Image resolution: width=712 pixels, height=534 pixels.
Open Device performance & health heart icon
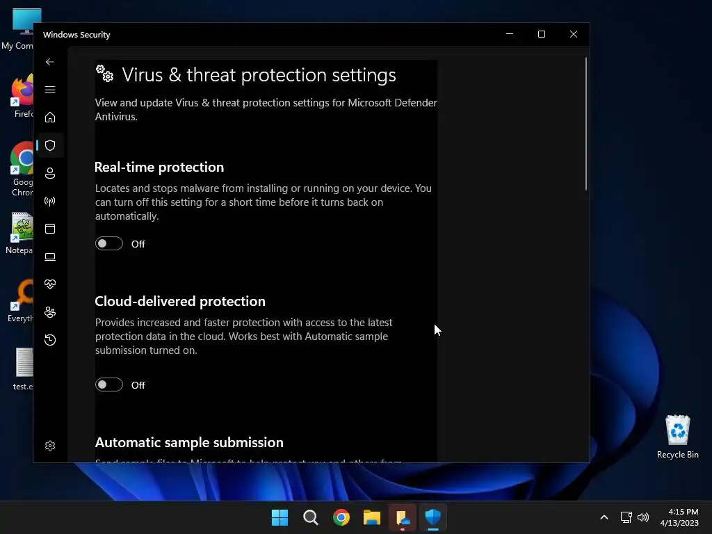(50, 284)
